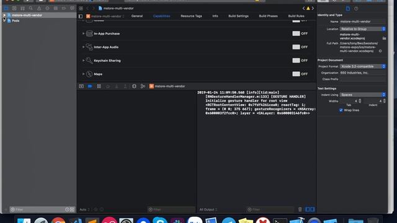Screen dimensions: 397x223
Task: Open Skype from the Dock
Action: [x=160, y=221]
